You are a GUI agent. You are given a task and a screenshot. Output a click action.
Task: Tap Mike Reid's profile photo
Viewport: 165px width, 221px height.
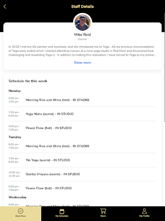pyautogui.click(x=82, y=22)
